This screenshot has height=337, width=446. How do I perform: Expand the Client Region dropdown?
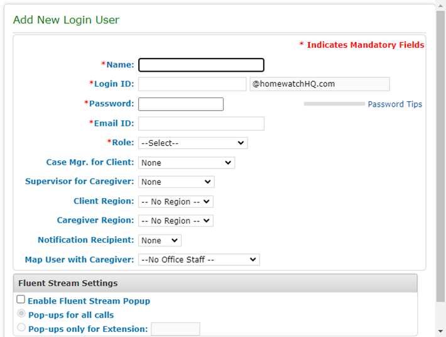(x=176, y=202)
